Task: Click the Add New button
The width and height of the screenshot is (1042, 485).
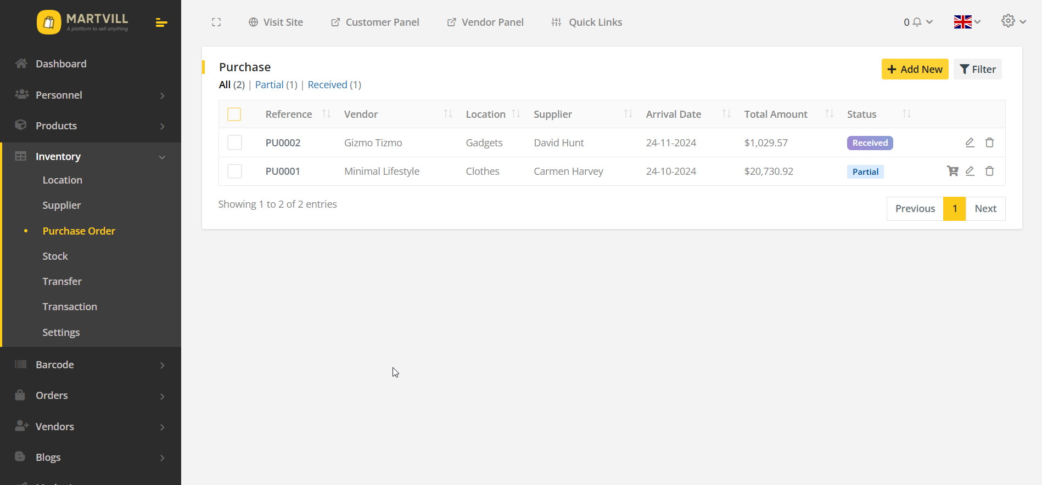Action: (x=915, y=69)
